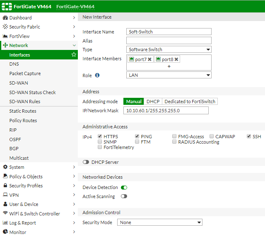265x241 pixels.
Task: Click the VPN laptop icon
Action: pos(5,195)
